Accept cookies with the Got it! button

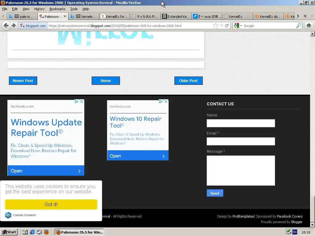(x=51, y=204)
